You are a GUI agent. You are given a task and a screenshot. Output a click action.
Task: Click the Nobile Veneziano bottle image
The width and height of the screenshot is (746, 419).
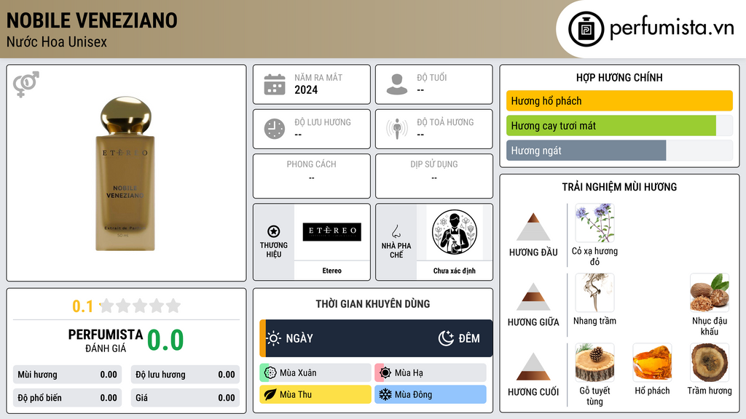tap(125, 173)
